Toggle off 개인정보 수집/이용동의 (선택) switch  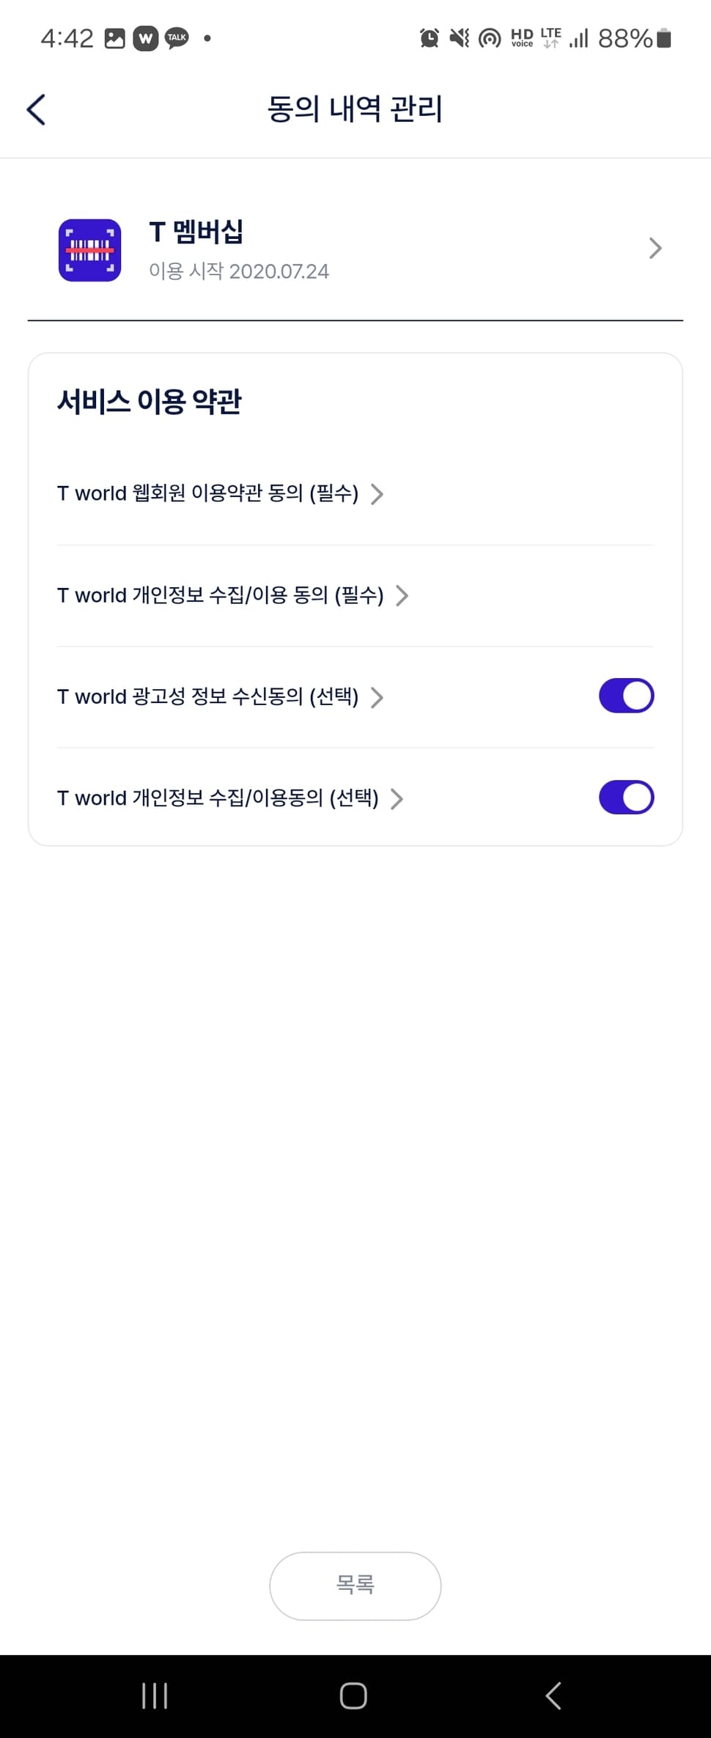click(x=626, y=798)
